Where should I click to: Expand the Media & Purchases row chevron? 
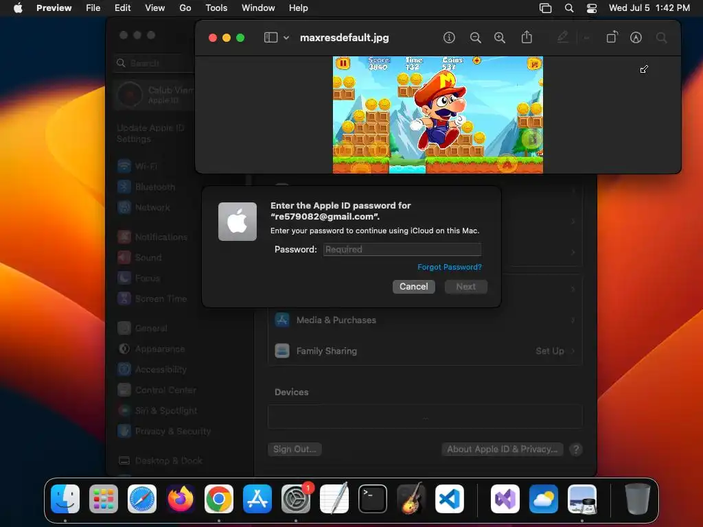pos(573,320)
